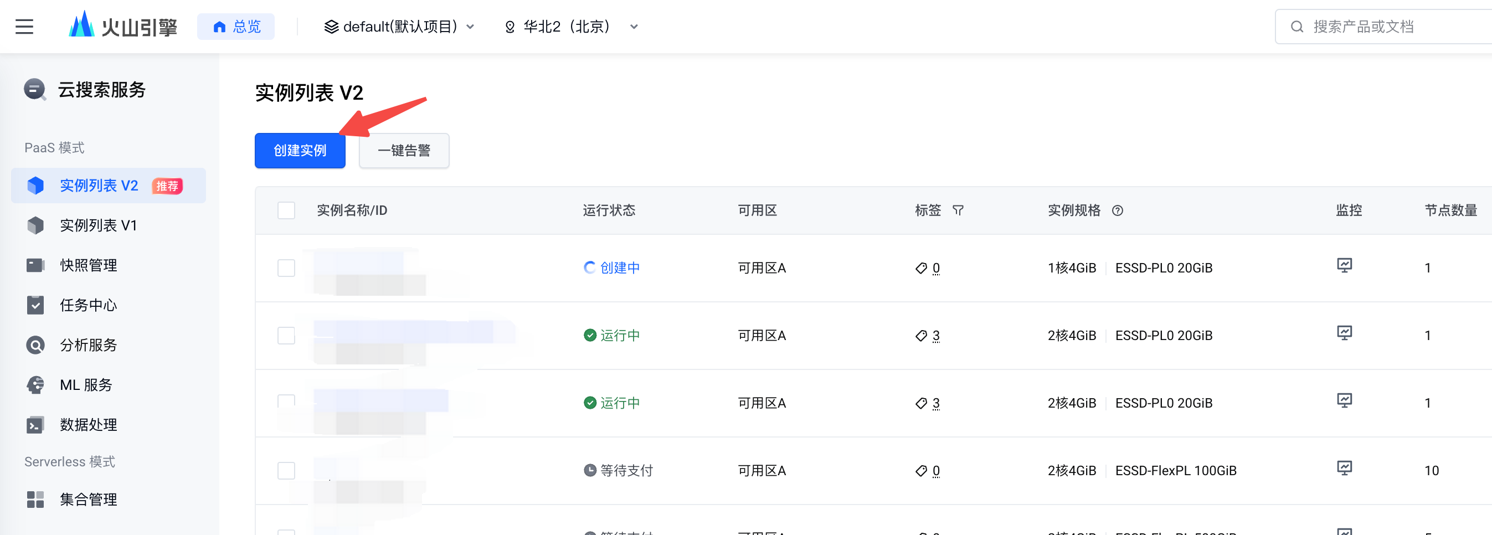Viewport: 1492px width, 535px height.
Task: Click the 快照管理 sidebar icon
Action: pos(35,265)
